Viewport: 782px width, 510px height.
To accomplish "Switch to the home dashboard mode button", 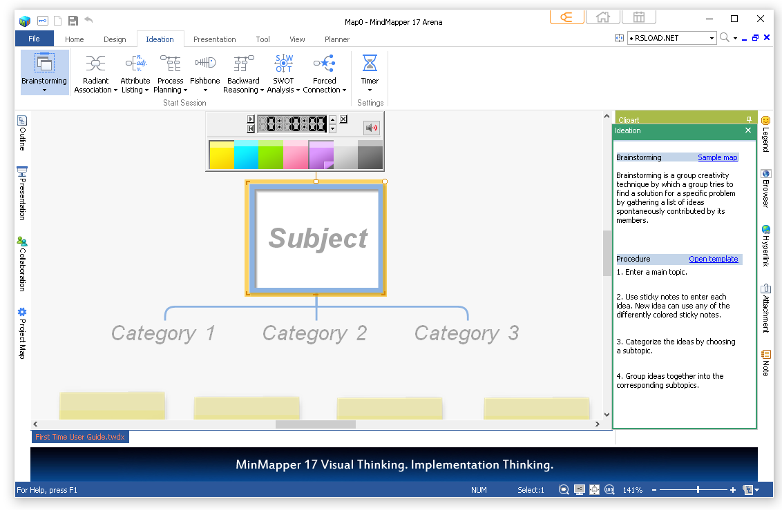I will (603, 17).
